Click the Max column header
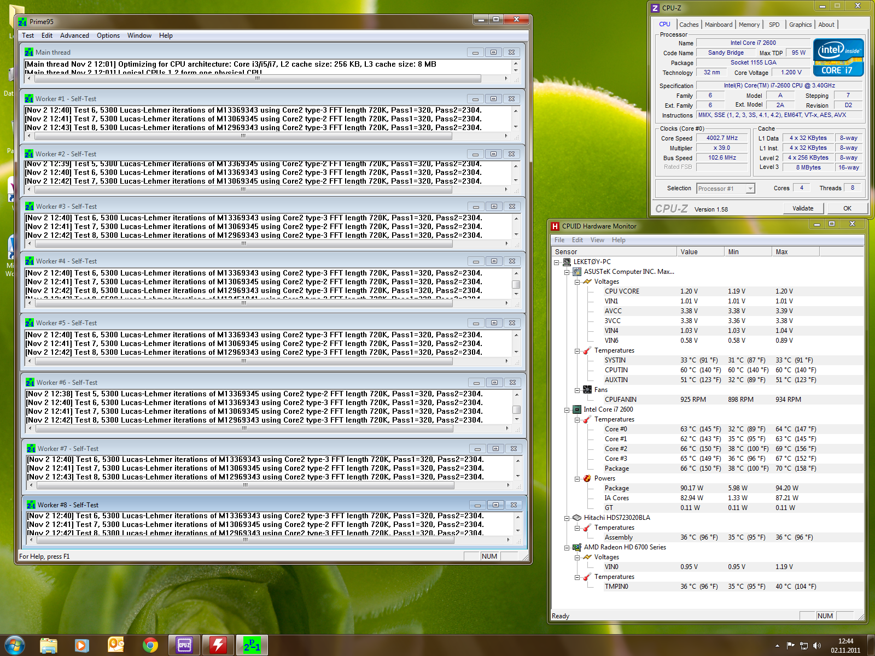The image size is (875, 656). click(x=796, y=252)
